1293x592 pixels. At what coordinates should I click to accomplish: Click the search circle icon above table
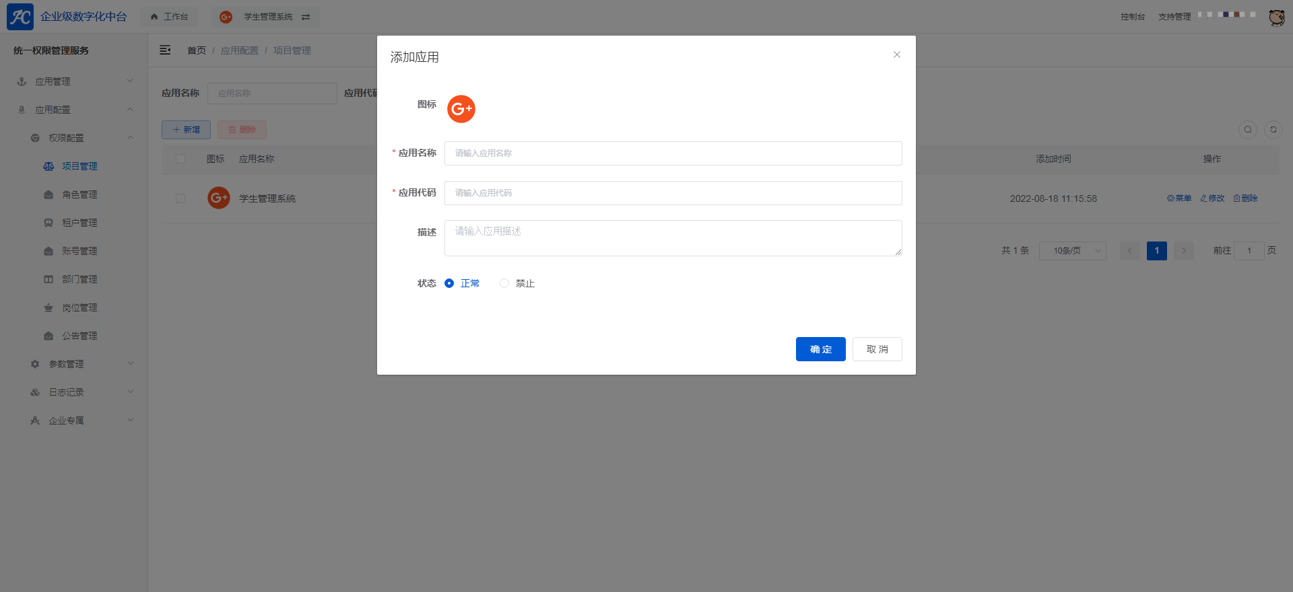[x=1248, y=130]
